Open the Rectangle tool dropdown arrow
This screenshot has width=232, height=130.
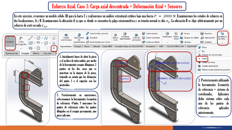pyautogui.click(x=34, y=43)
